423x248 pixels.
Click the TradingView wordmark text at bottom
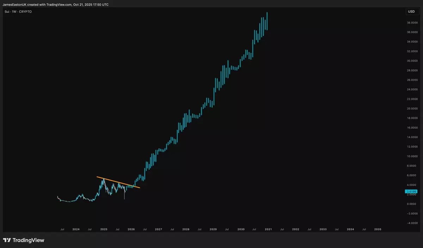click(x=29, y=240)
